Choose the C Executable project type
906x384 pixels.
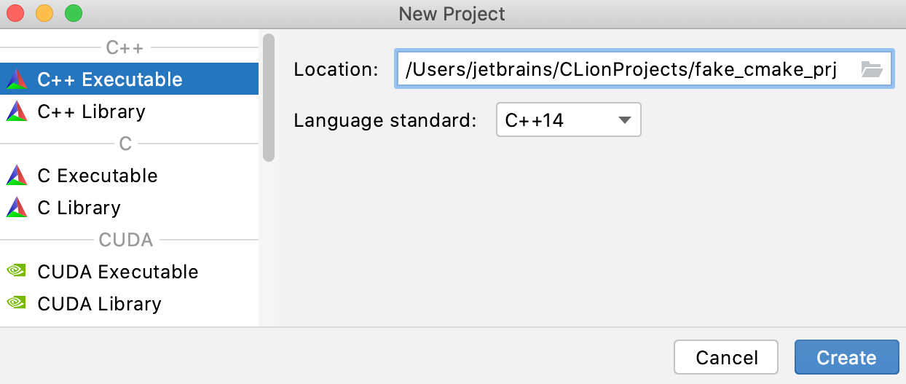tap(129, 176)
